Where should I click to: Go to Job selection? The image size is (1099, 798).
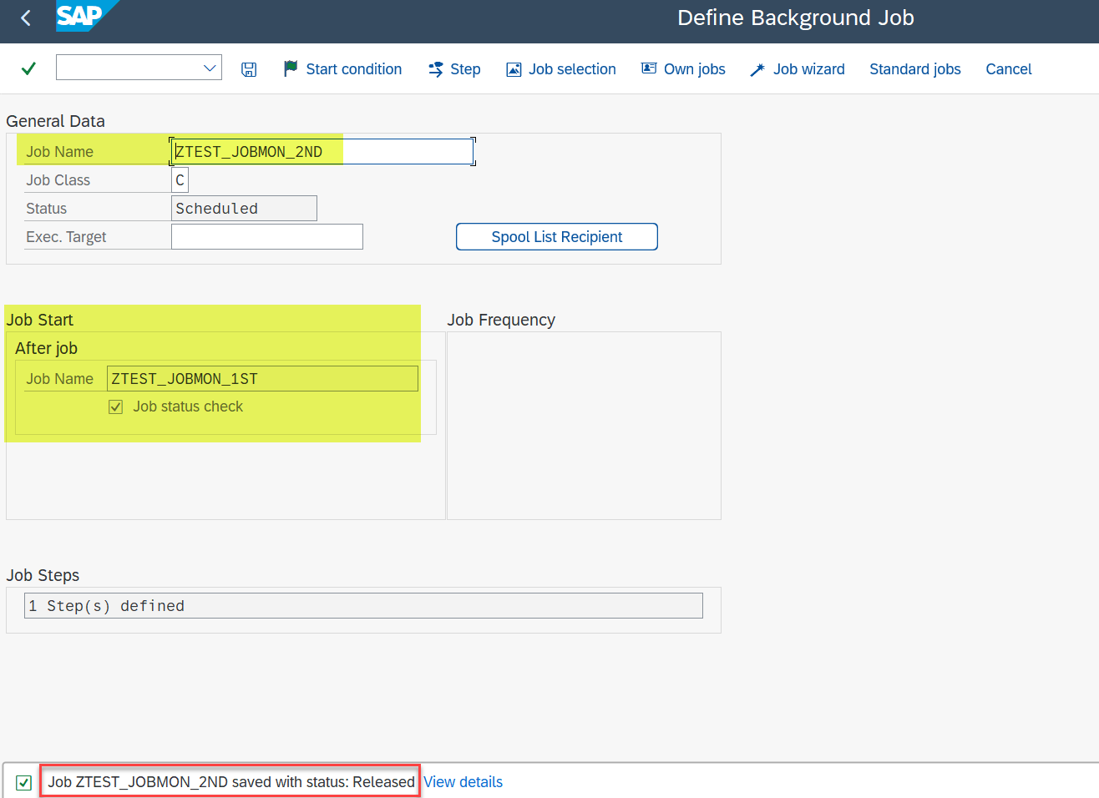(x=561, y=69)
